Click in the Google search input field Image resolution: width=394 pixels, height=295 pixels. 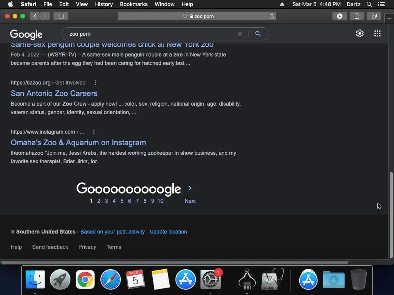click(151, 34)
